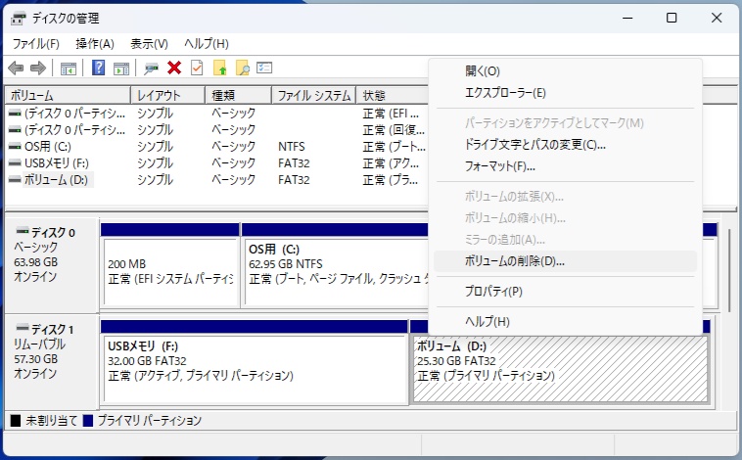The height and width of the screenshot is (460, 742).
Task: Click the ディスク 1 removable disk label panel
Action: pyautogui.click(x=52, y=361)
